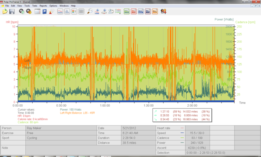Open the File menu

(7, 6)
